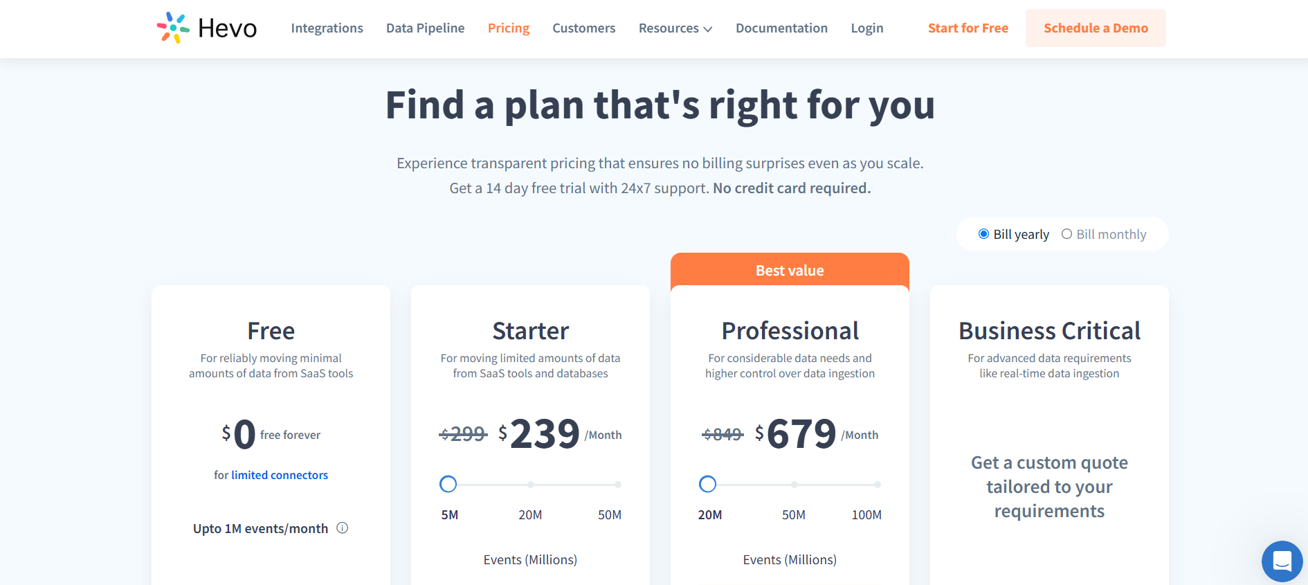
Task: Open the Pricing menu item
Action: 509,28
